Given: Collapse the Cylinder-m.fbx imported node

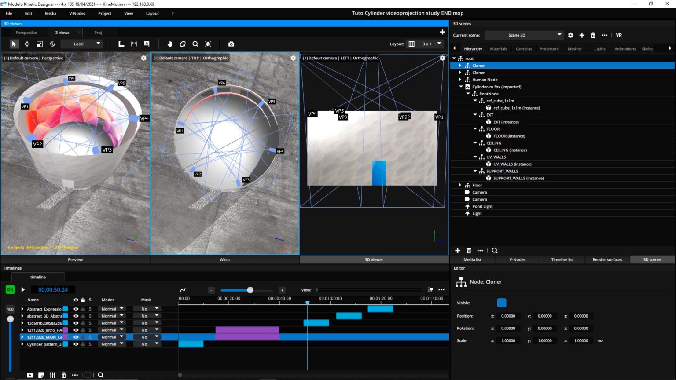Looking at the screenshot, I should pyautogui.click(x=461, y=87).
